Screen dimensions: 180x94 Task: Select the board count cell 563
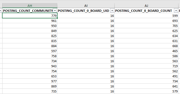click(x=146, y=61)
